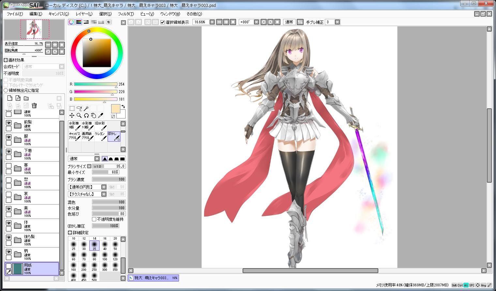Viewport: 496px width, 291px height.
Task: Open the レイヤー menu
Action: tap(84, 14)
